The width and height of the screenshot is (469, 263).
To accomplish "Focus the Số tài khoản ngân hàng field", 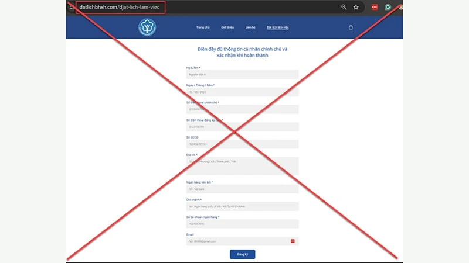I will click(x=242, y=223).
